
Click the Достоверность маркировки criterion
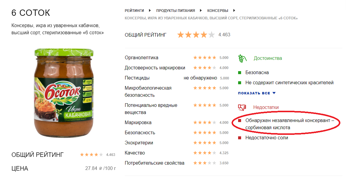click(x=155, y=68)
